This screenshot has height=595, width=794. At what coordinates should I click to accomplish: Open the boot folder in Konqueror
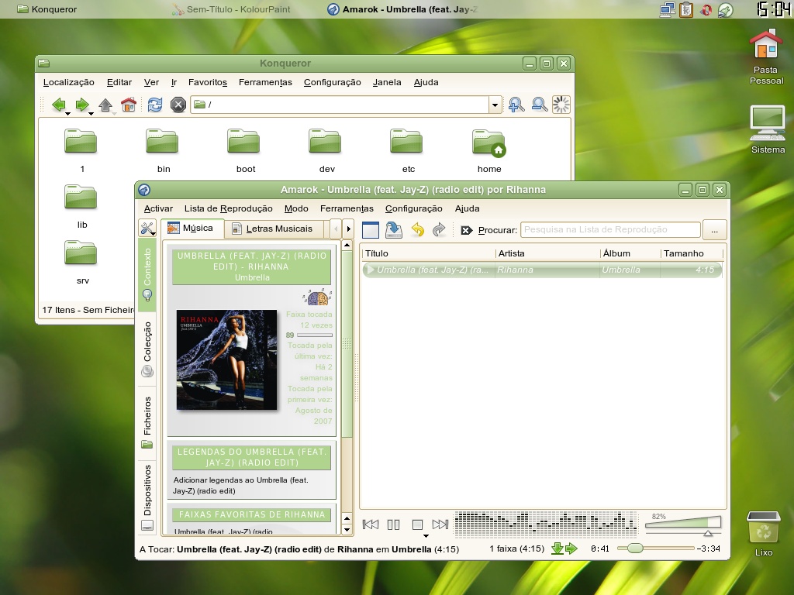[x=244, y=150]
